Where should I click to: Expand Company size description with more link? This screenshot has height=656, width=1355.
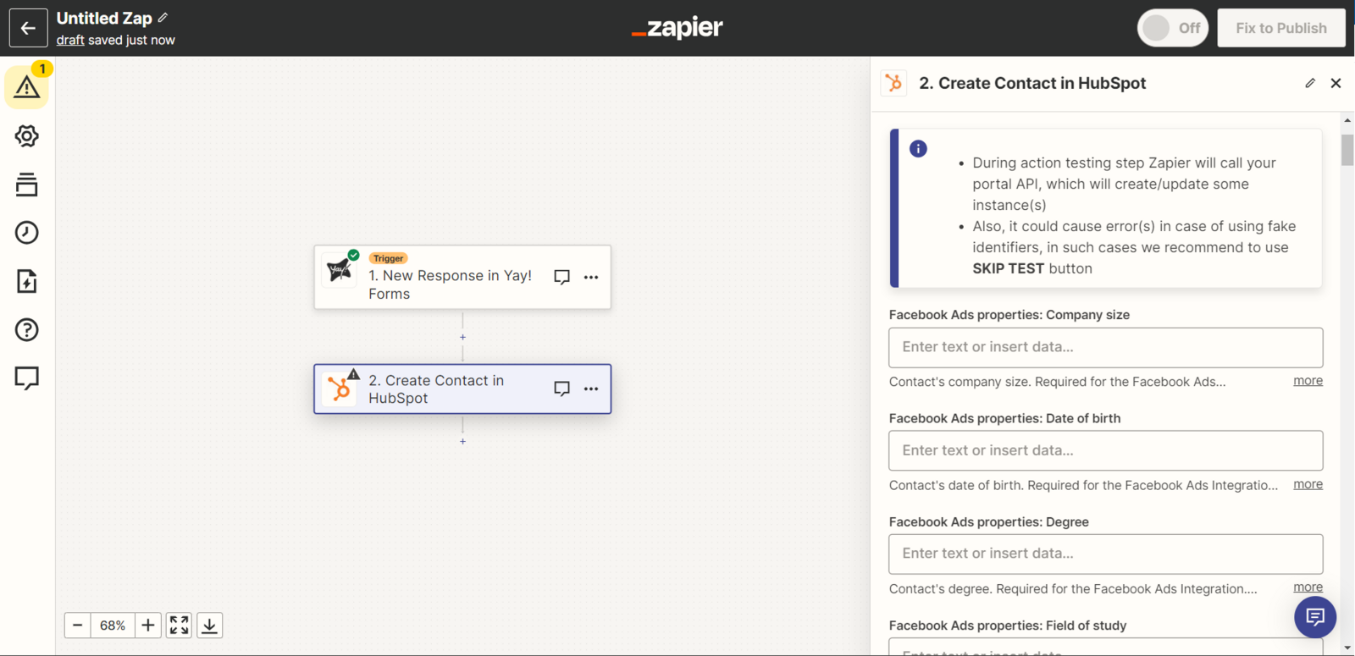(1308, 381)
